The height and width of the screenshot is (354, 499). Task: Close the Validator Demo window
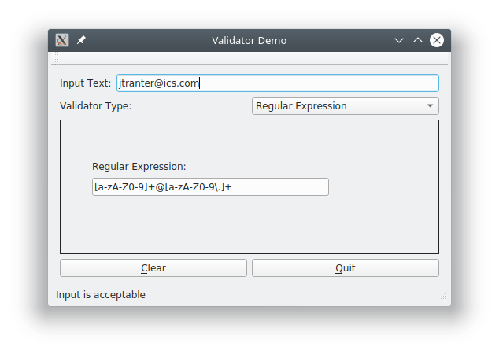pyautogui.click(x=437, y=40)
